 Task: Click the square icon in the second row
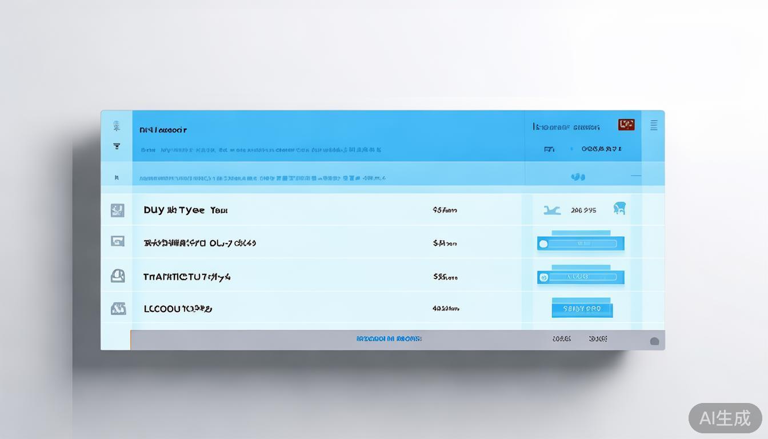click(x=117, y=241)
